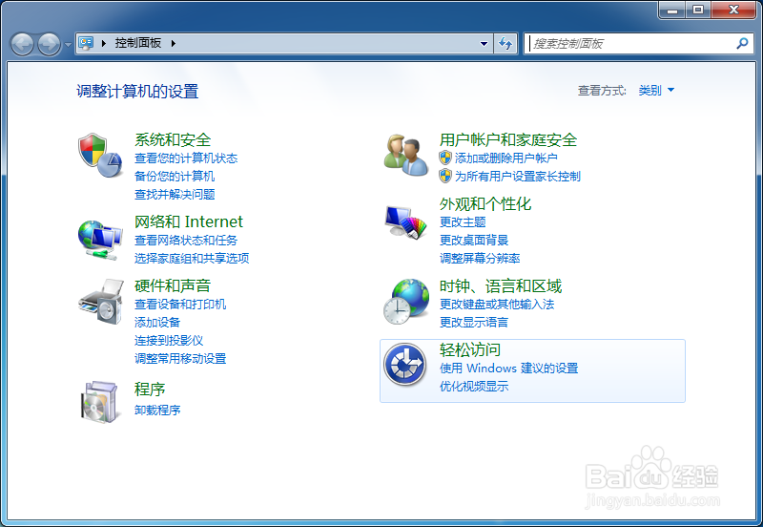This screenshot has height=527, width=763.
Task: Click the search magnifier icon
Action: (x=742, y=43)
